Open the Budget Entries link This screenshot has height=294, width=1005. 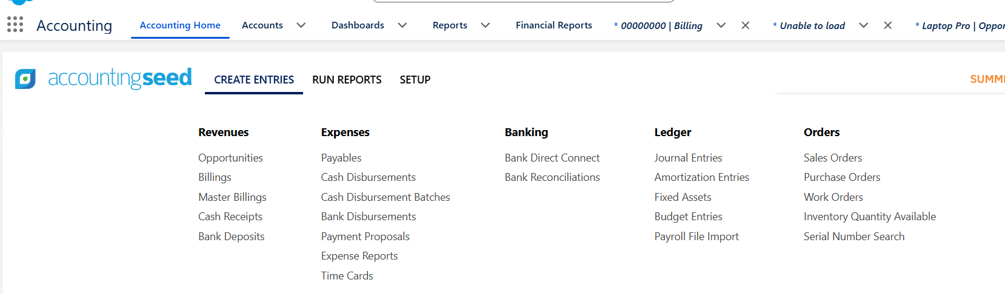(x=689, y=217)
